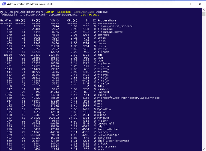Click the AliYunDun process name
Image resolution: width=206 pixels, height=151 pixels.
(105, 29)
